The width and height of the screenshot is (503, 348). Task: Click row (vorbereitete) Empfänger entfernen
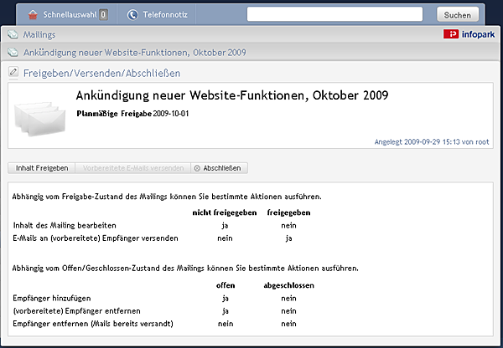click(x=76, y=311)
